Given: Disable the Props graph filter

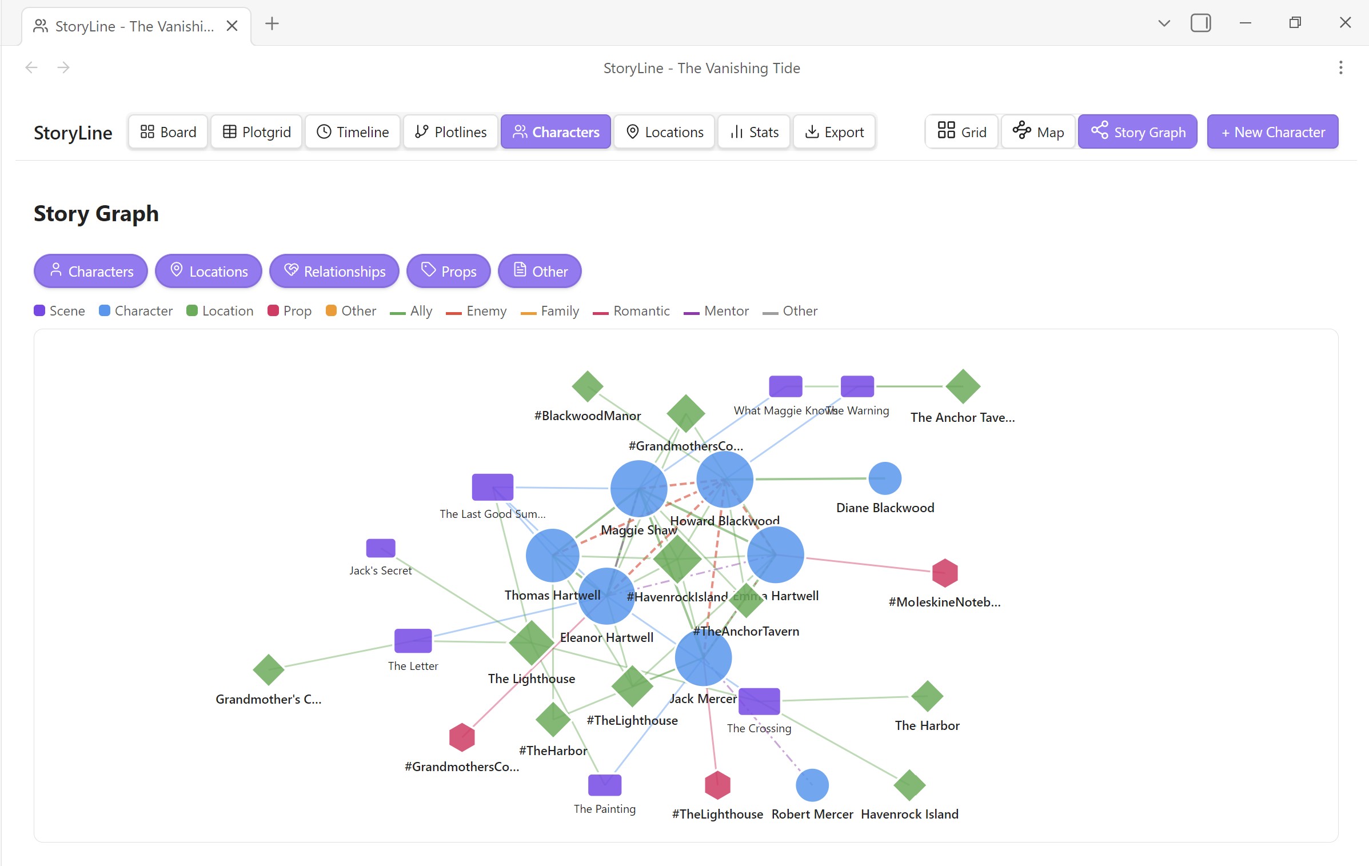Looking at the screenshot, I should (449, 271).
